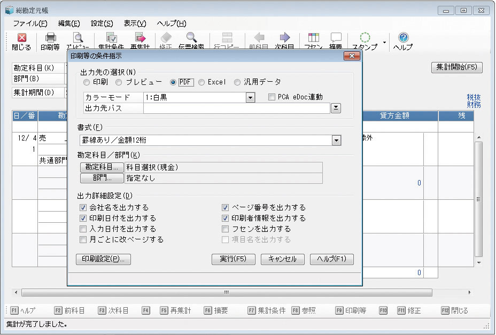The width and height of the screenshot is (496, 335).
Task: Click the F9 印刷等 function key
Action: click(x=351, y=310)
